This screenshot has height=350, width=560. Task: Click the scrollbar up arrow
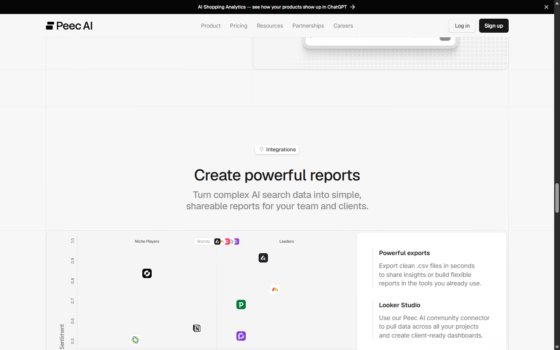[x=557, y=3]
